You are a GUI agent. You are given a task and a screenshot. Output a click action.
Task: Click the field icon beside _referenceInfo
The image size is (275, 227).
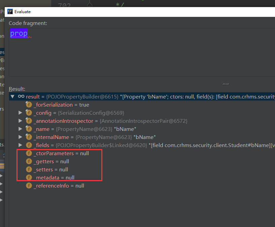coord(29,186)
